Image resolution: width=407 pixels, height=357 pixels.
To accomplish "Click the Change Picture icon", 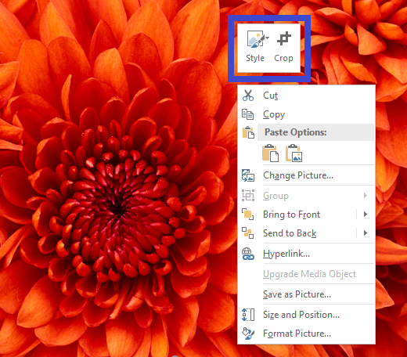I will point(248,175).
